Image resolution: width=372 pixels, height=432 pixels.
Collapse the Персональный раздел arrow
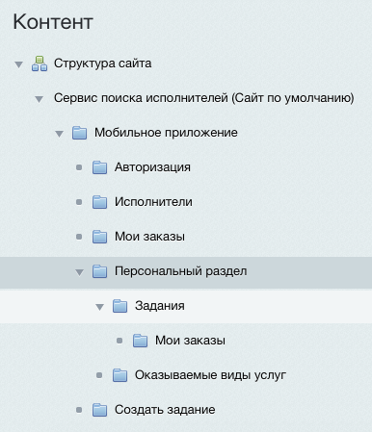[79, 272]
